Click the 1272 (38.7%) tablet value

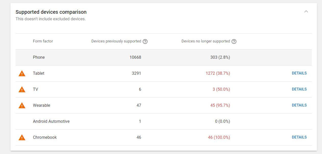[218, 73]
